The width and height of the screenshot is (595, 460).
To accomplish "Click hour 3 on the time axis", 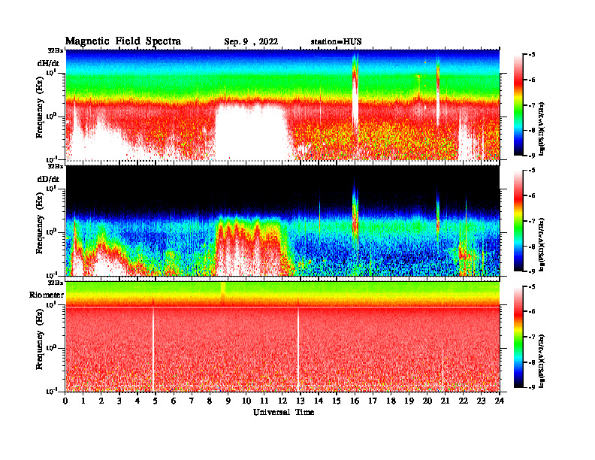I will tap(119, 401).
